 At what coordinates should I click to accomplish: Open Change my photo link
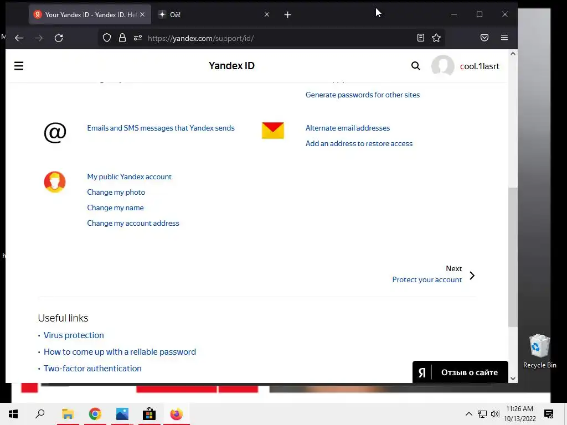coord(116,192)
